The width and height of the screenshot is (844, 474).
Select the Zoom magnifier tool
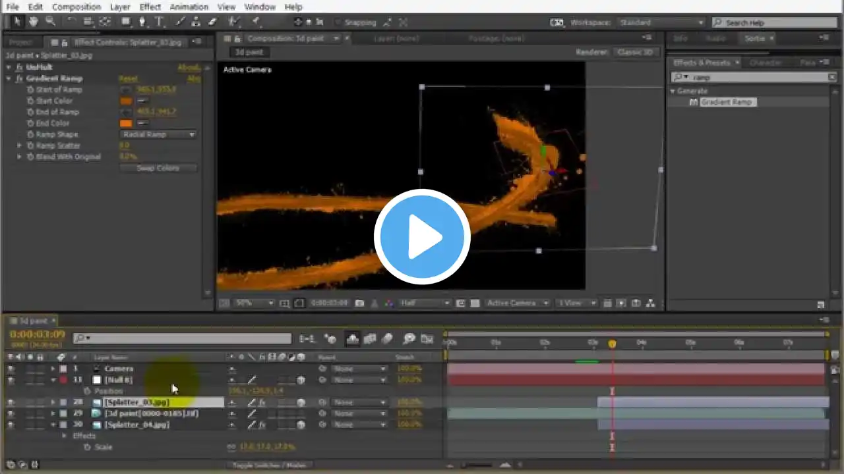pyautogui.click(x=50, y=22)
